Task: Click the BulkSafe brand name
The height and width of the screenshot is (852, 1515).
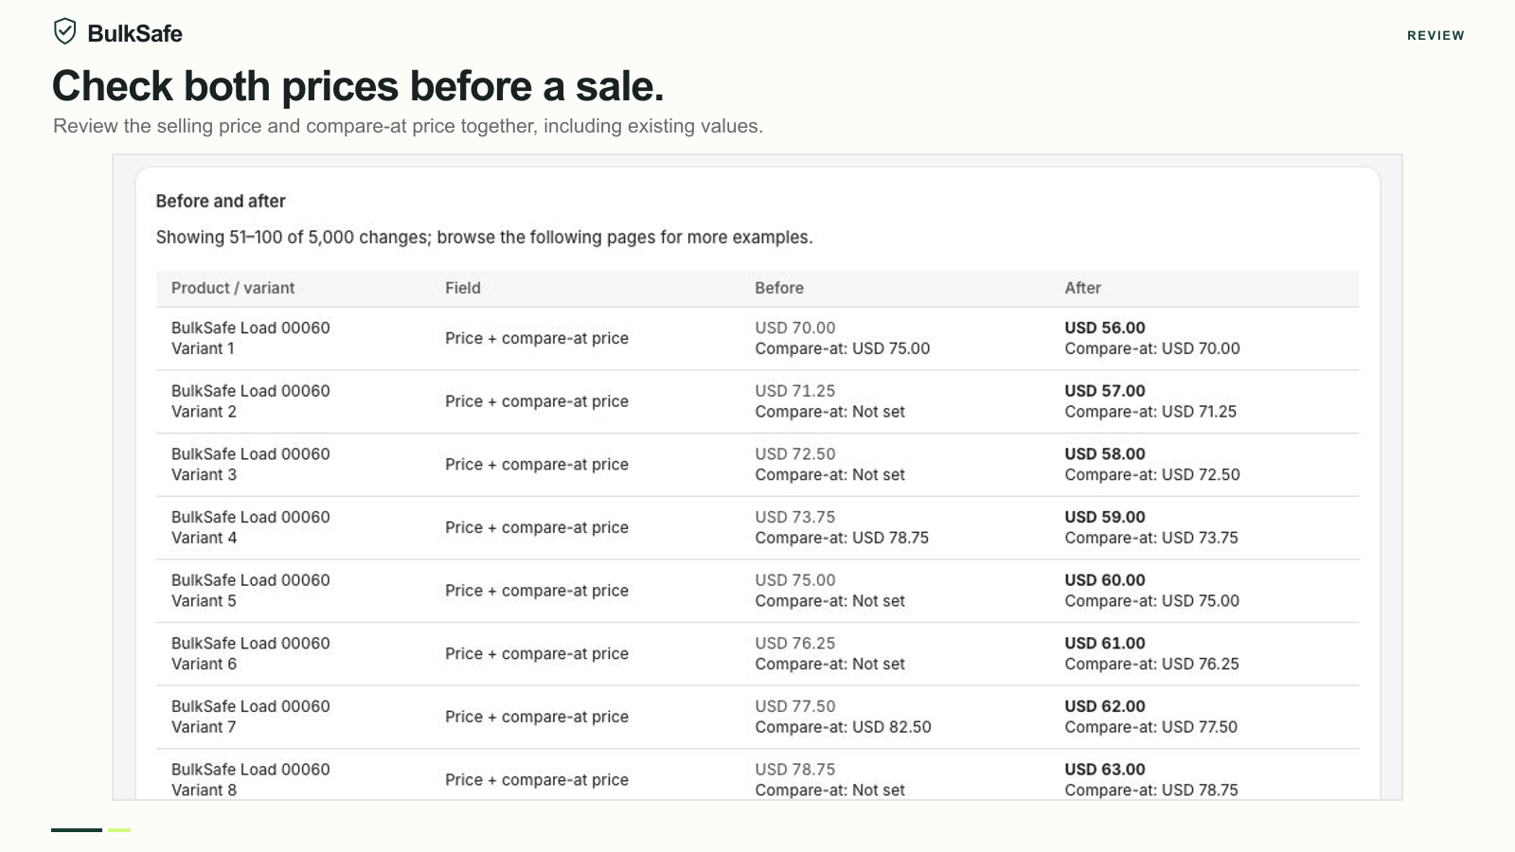Action: click(x=134, y=33)
